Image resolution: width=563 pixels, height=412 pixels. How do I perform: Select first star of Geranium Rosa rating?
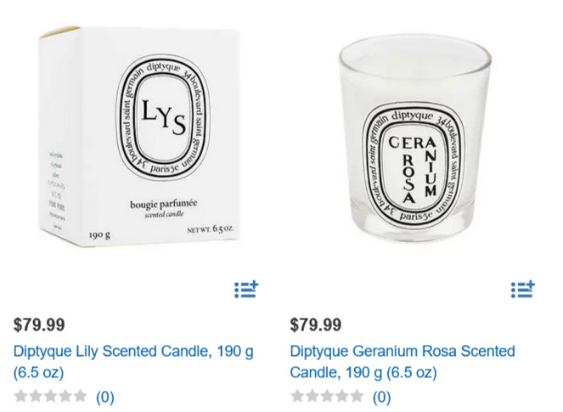click(x=298, y=396)
